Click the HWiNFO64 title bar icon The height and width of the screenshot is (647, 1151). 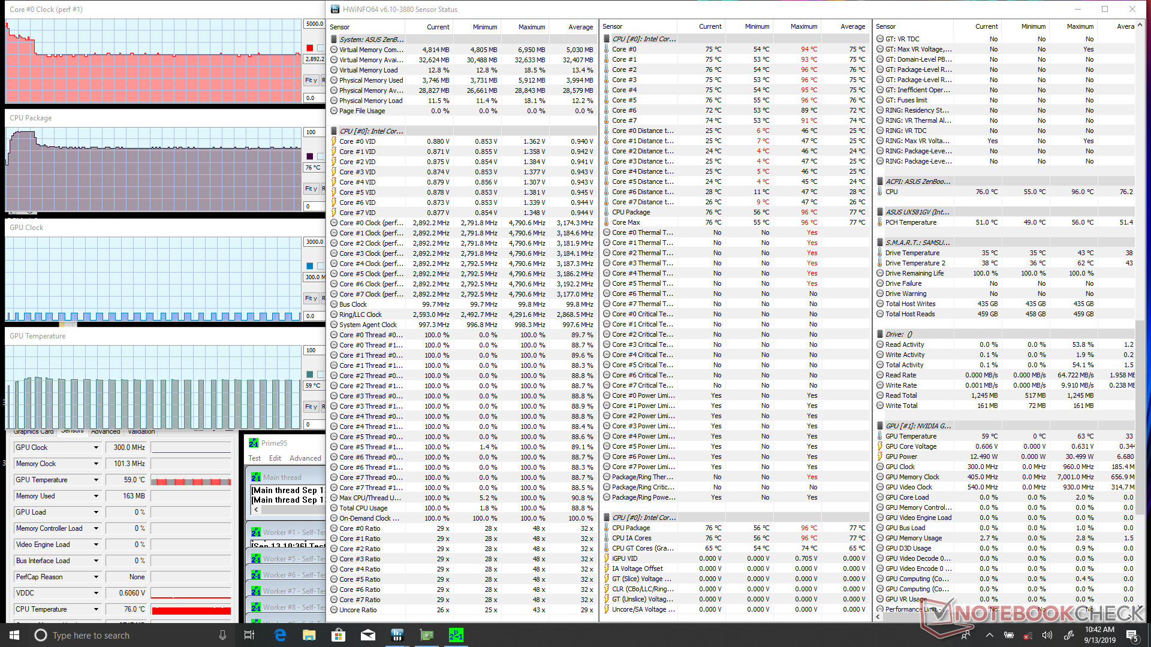click(x=335, y=9)
